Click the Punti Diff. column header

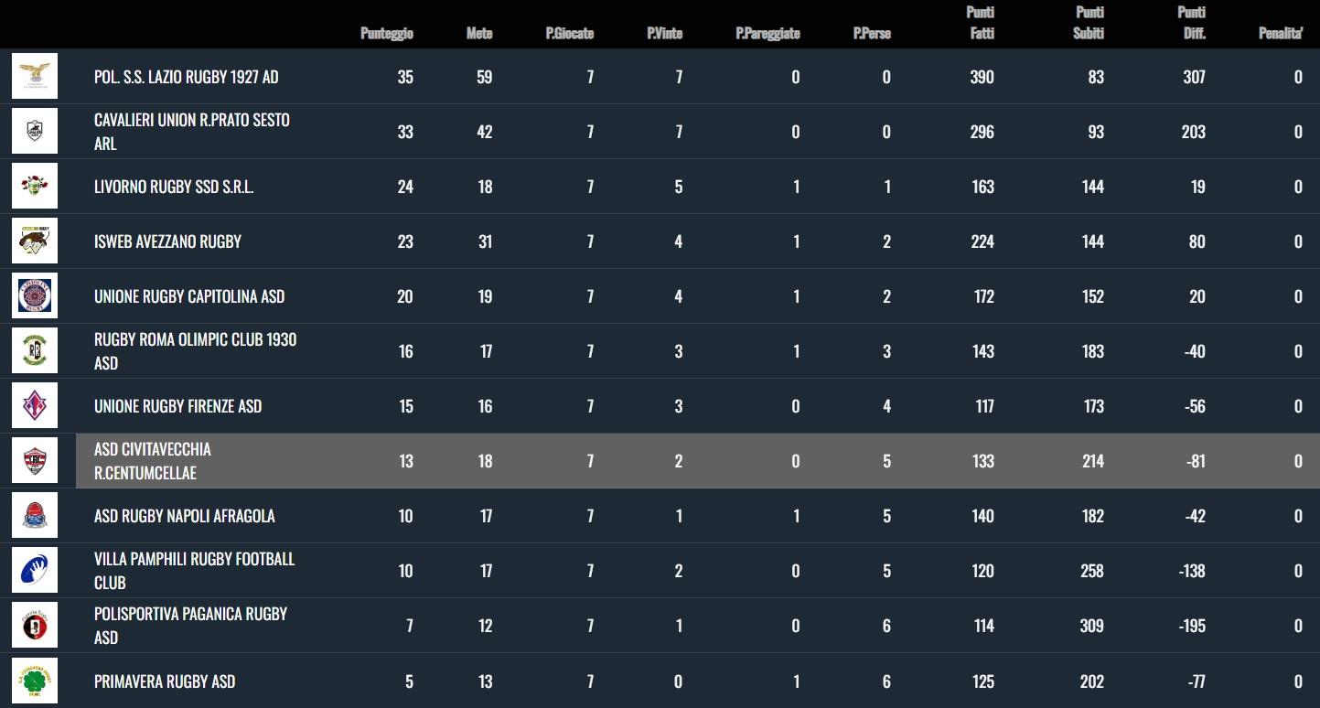[x=1192, y=23]
